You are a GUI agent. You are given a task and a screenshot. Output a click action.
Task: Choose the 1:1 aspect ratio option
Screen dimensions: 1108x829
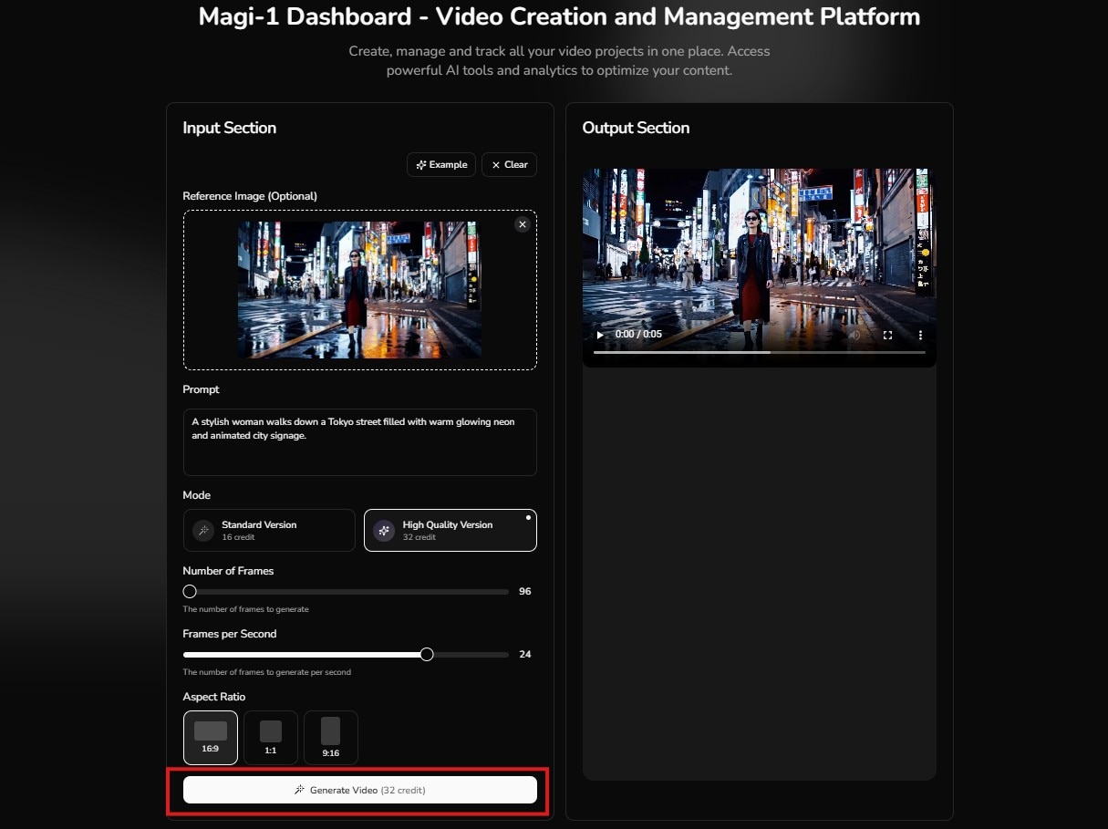270,737
